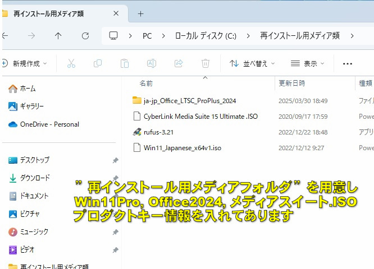
Task: Click PC in the address breadcrumb
Action: pyautogui.click(x=147, y=36)
